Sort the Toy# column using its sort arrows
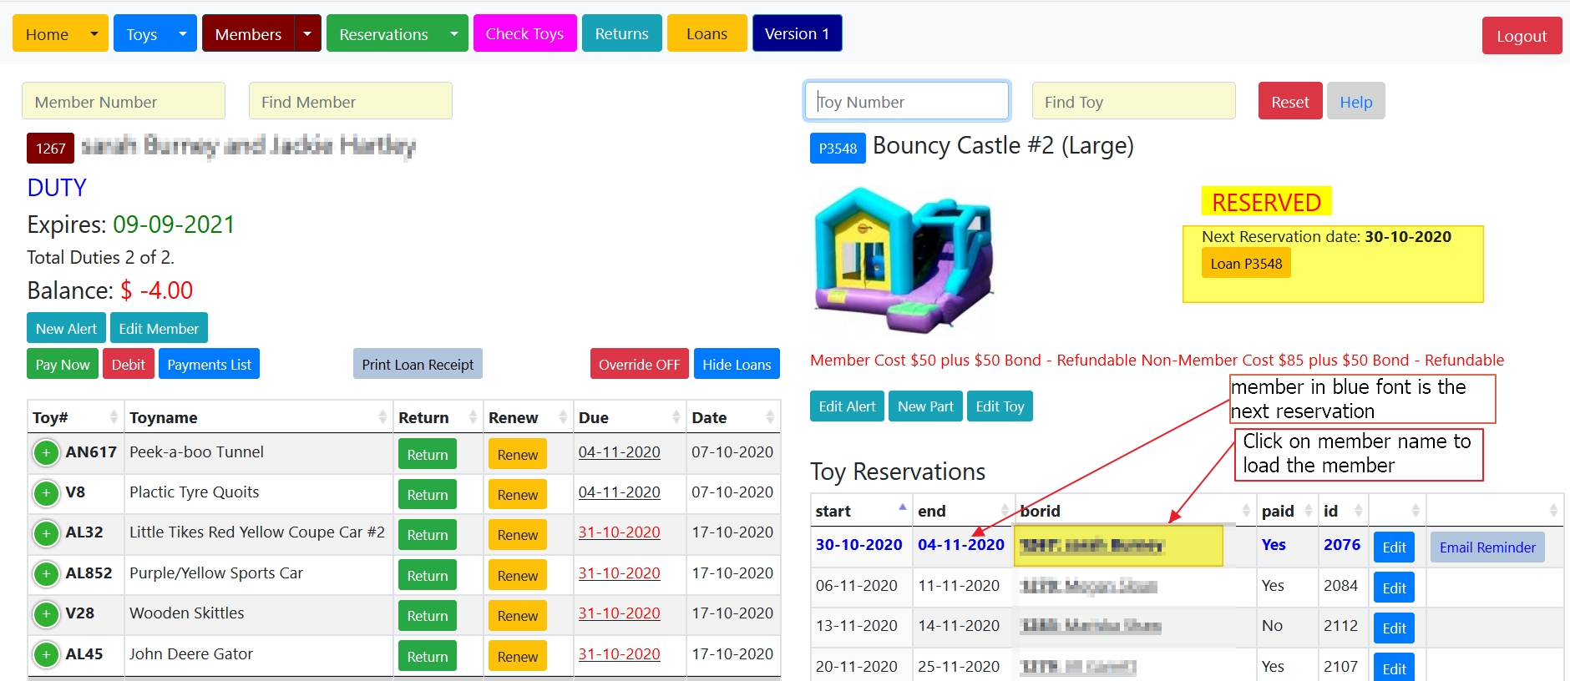Image resolution: width=1570 pixels, height=681 pixels. 114,417
